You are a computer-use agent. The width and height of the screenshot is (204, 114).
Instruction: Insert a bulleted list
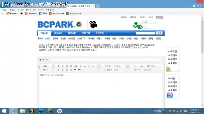coord(89,66)
